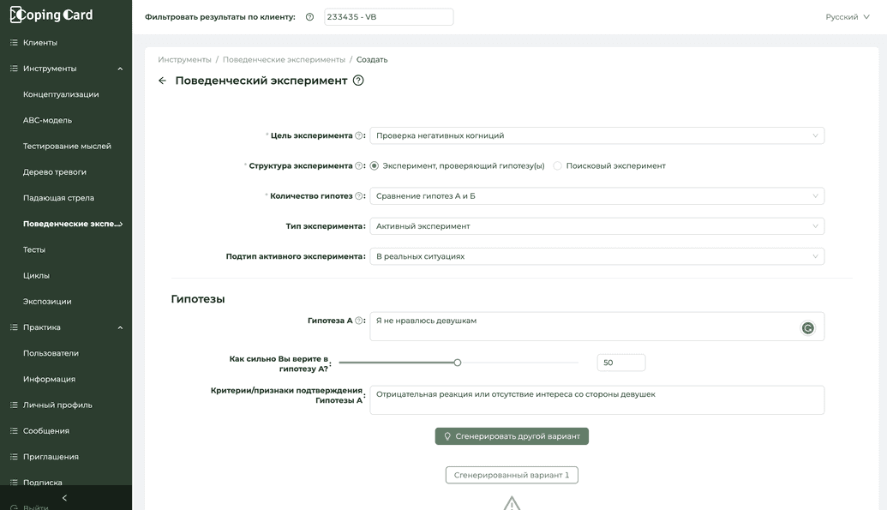
Task: Click help icon beside Структура эксперимента
Action: tap(358, 165)
